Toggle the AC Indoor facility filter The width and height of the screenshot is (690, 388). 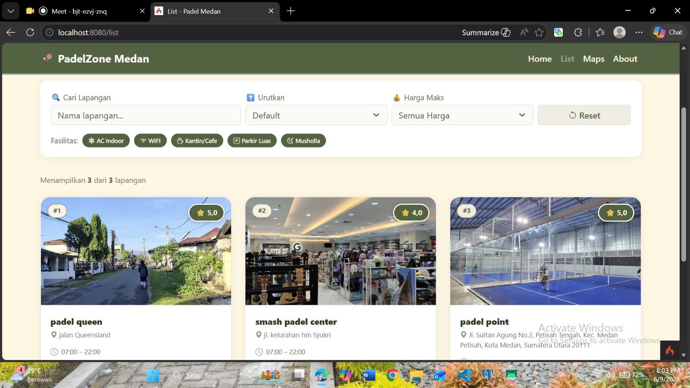[106, 141]
